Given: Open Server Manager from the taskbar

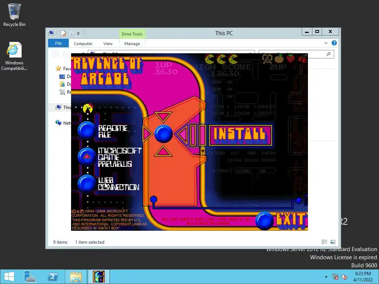Looking at the screenshot, I should pos(30,277).
